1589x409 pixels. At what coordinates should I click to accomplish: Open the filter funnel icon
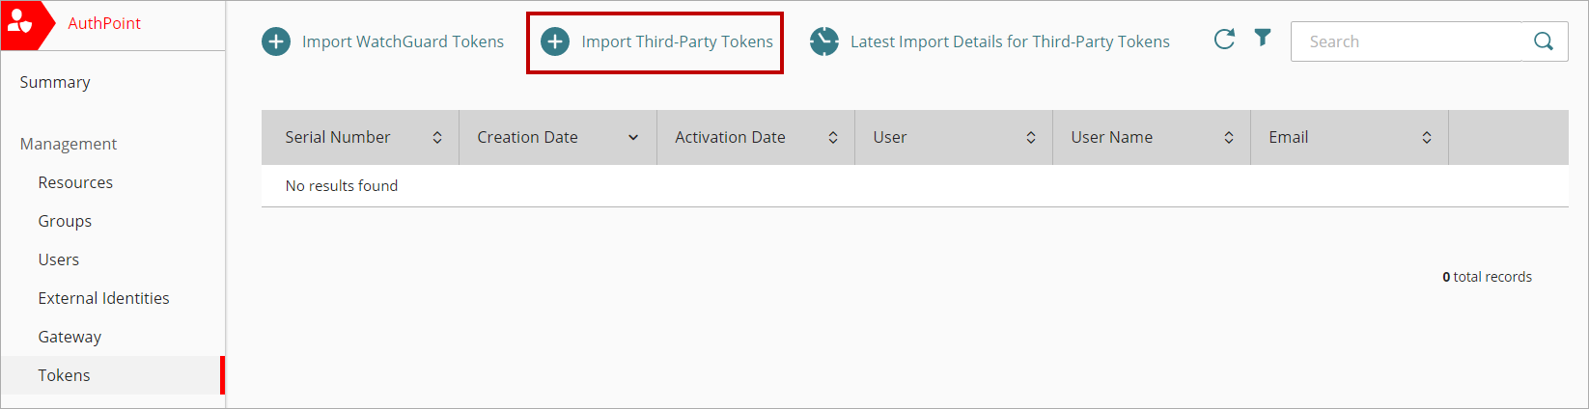tap(1263, 38)
